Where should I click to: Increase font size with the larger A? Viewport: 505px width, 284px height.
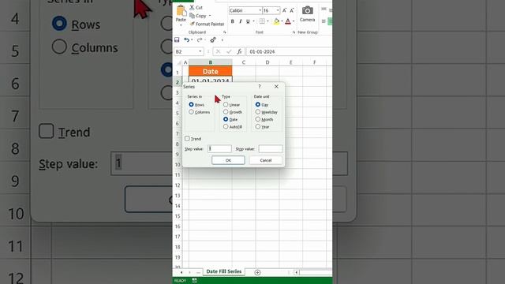(x=284, y=10)
